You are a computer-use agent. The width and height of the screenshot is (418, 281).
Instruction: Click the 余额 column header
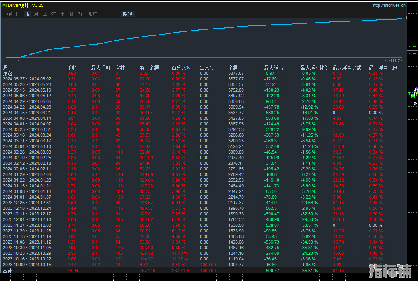pyautogui.click(x=233, y=68)
